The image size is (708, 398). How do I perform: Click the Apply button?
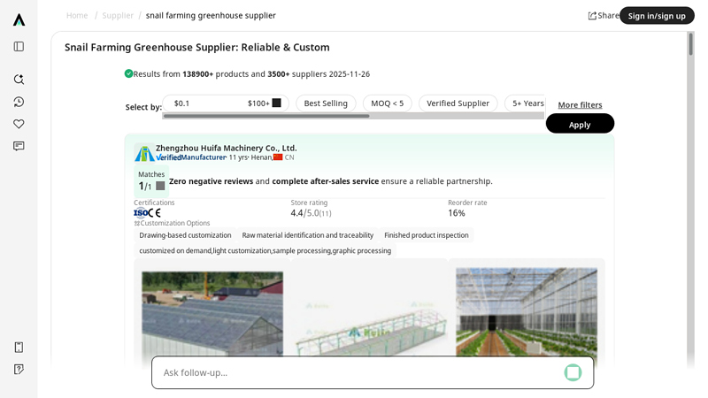pos(580,124)
